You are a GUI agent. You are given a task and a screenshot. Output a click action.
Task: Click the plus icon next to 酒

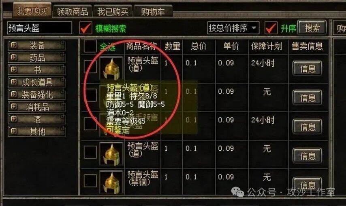coord(13,119)
